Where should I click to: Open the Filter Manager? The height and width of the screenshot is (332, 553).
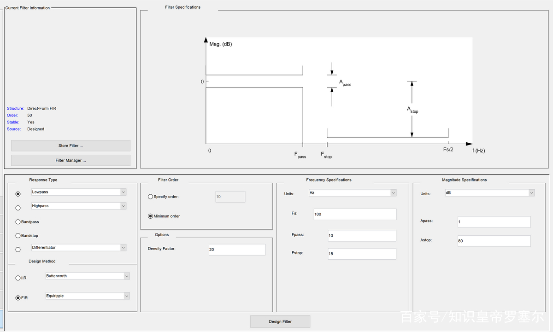point(71,160)
